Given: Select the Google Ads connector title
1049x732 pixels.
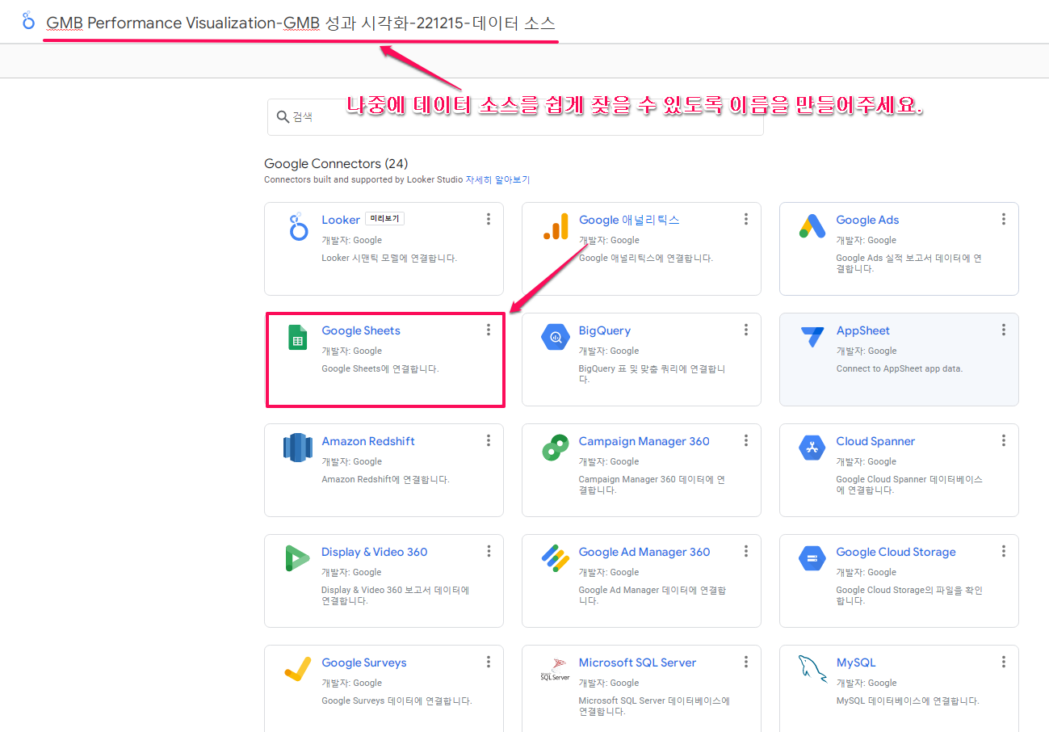Looking at the screenshot, I should click(867, 220).
